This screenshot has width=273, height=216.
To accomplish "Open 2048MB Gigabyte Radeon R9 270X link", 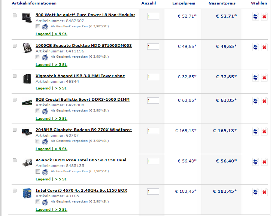I will (x=84, y=130).
